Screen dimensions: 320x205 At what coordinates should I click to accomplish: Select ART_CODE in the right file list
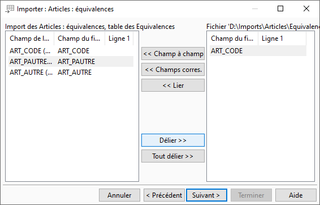[x=258, y=51]
